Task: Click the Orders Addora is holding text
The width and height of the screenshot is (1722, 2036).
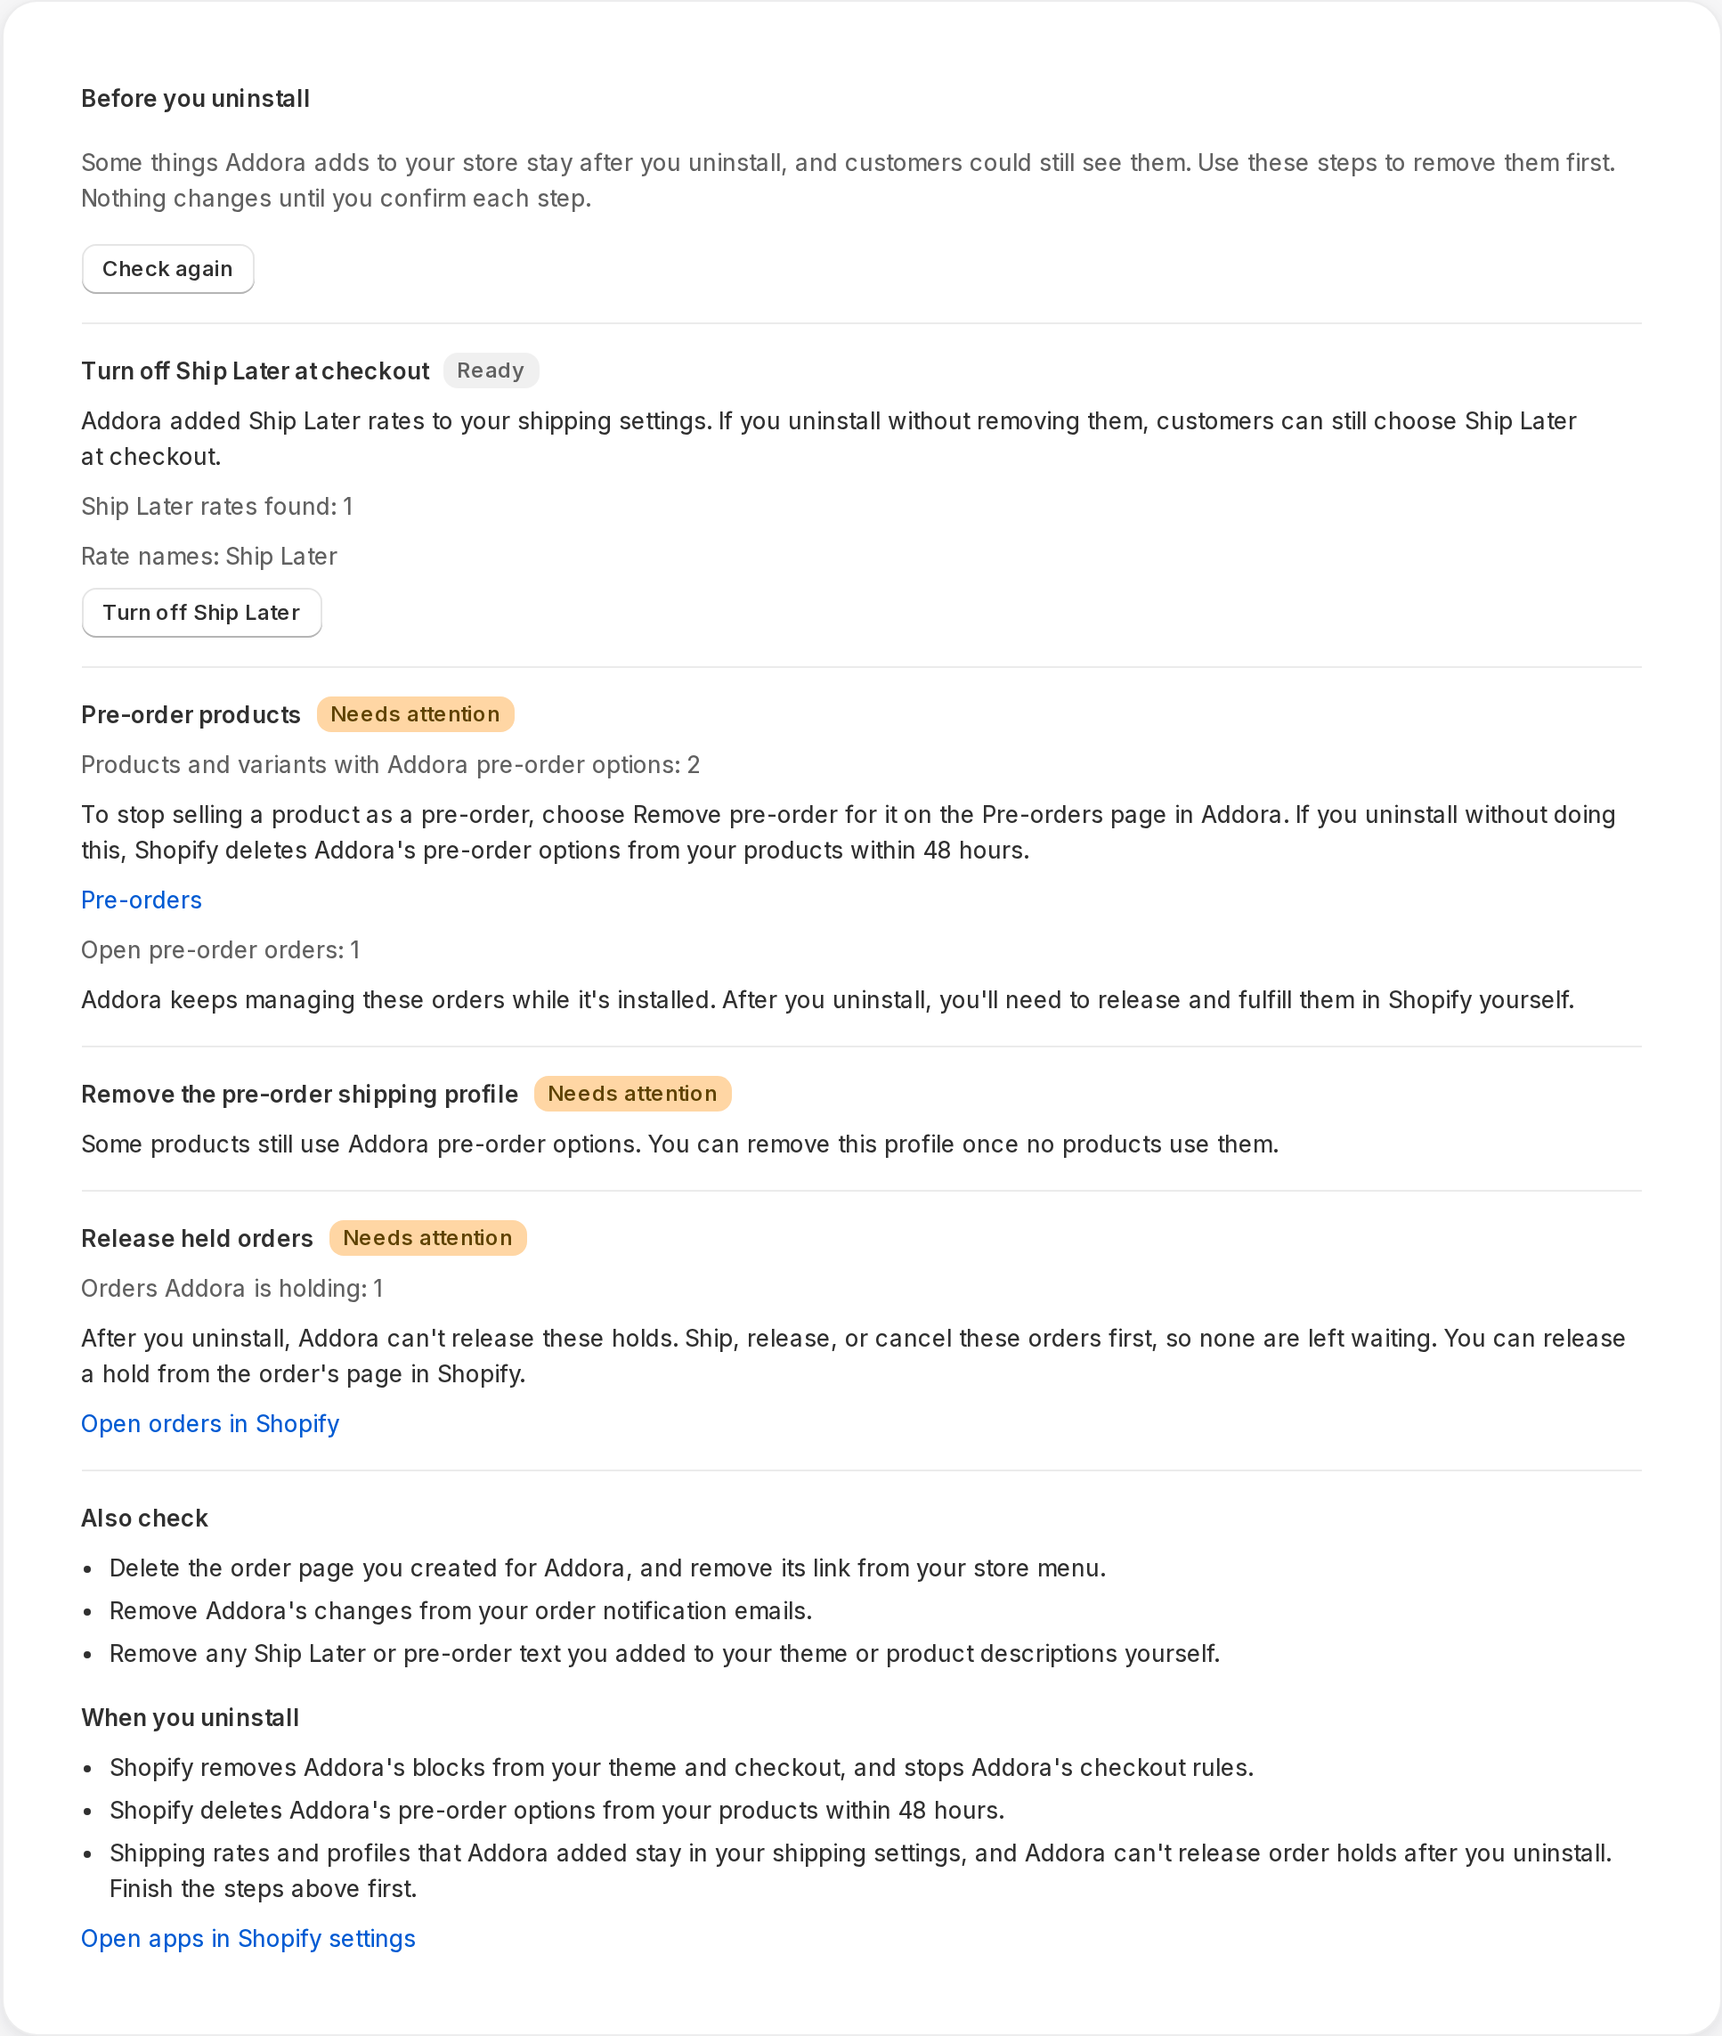Action: coord(232,1288)
